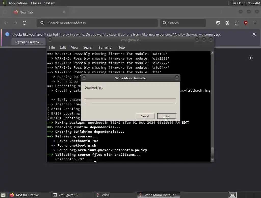Click the clock Tue Oct 1, 9:22 AM
The width and height of the screenshot is (261, 198).
pyautogui.click(x=245, y=3)
